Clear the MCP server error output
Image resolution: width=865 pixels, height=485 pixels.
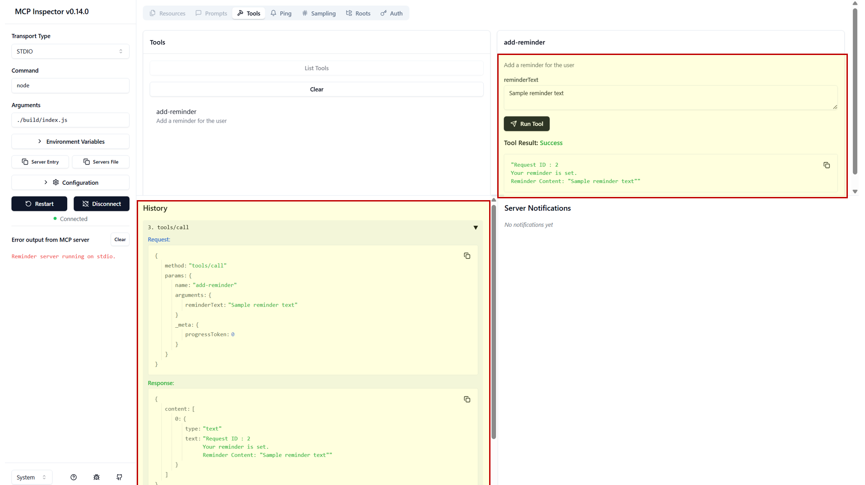click(120, 240)
